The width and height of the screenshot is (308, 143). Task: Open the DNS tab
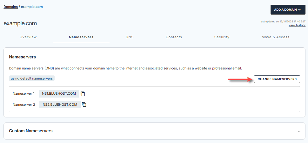130,37
